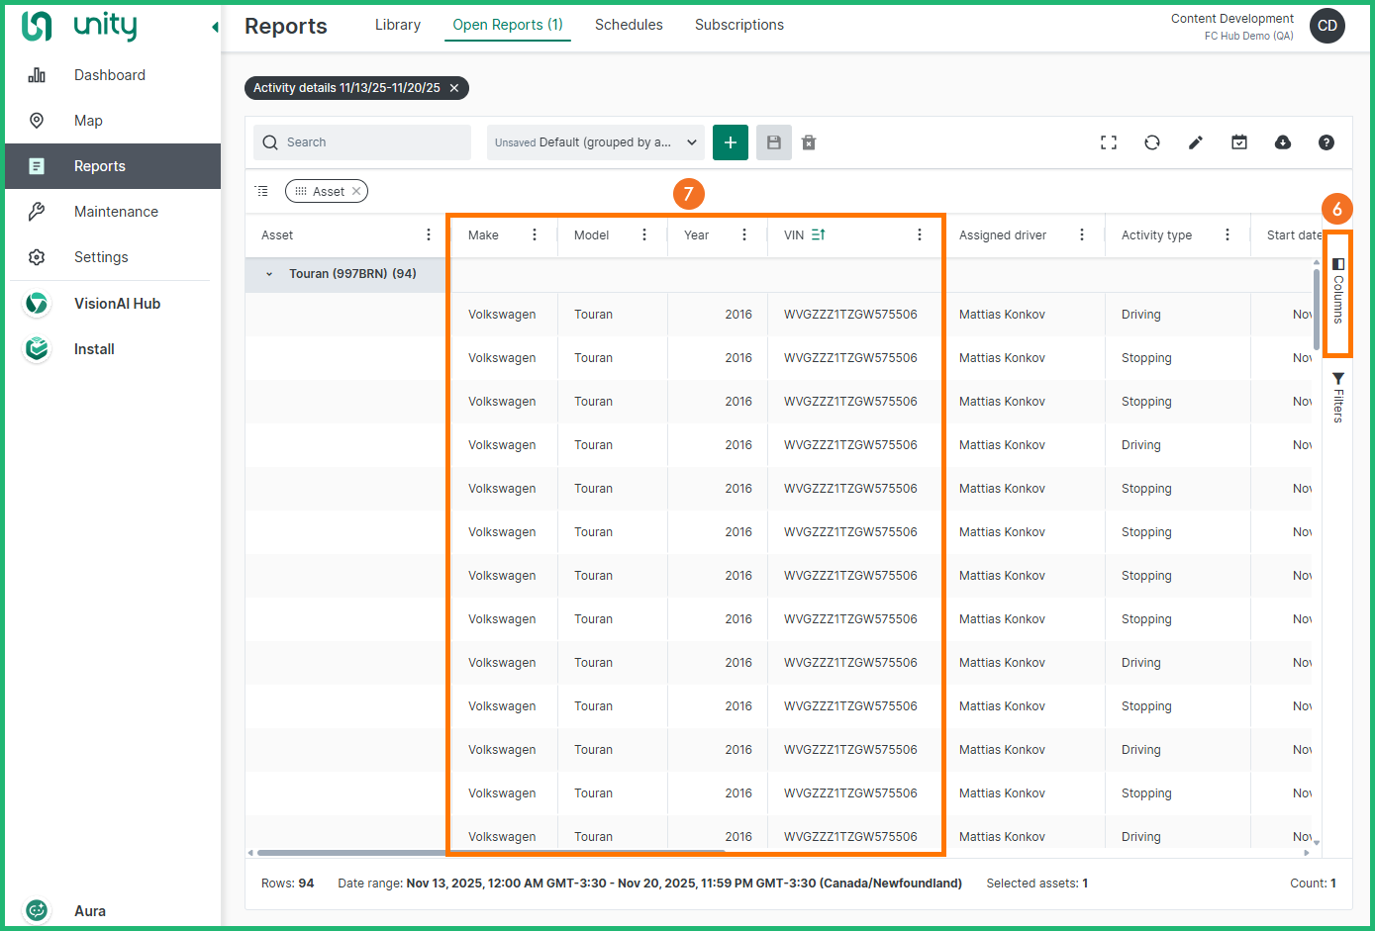Close the Activity details report chip
1375x931 pixels.
[x=454, y=88]
